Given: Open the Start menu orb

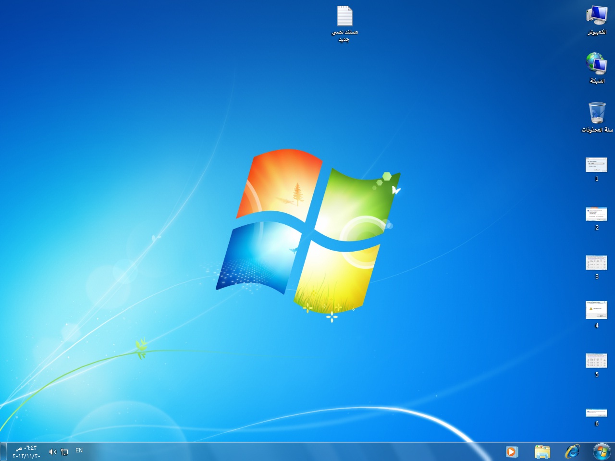Looking at the screenshot, I should pos(602,451).
